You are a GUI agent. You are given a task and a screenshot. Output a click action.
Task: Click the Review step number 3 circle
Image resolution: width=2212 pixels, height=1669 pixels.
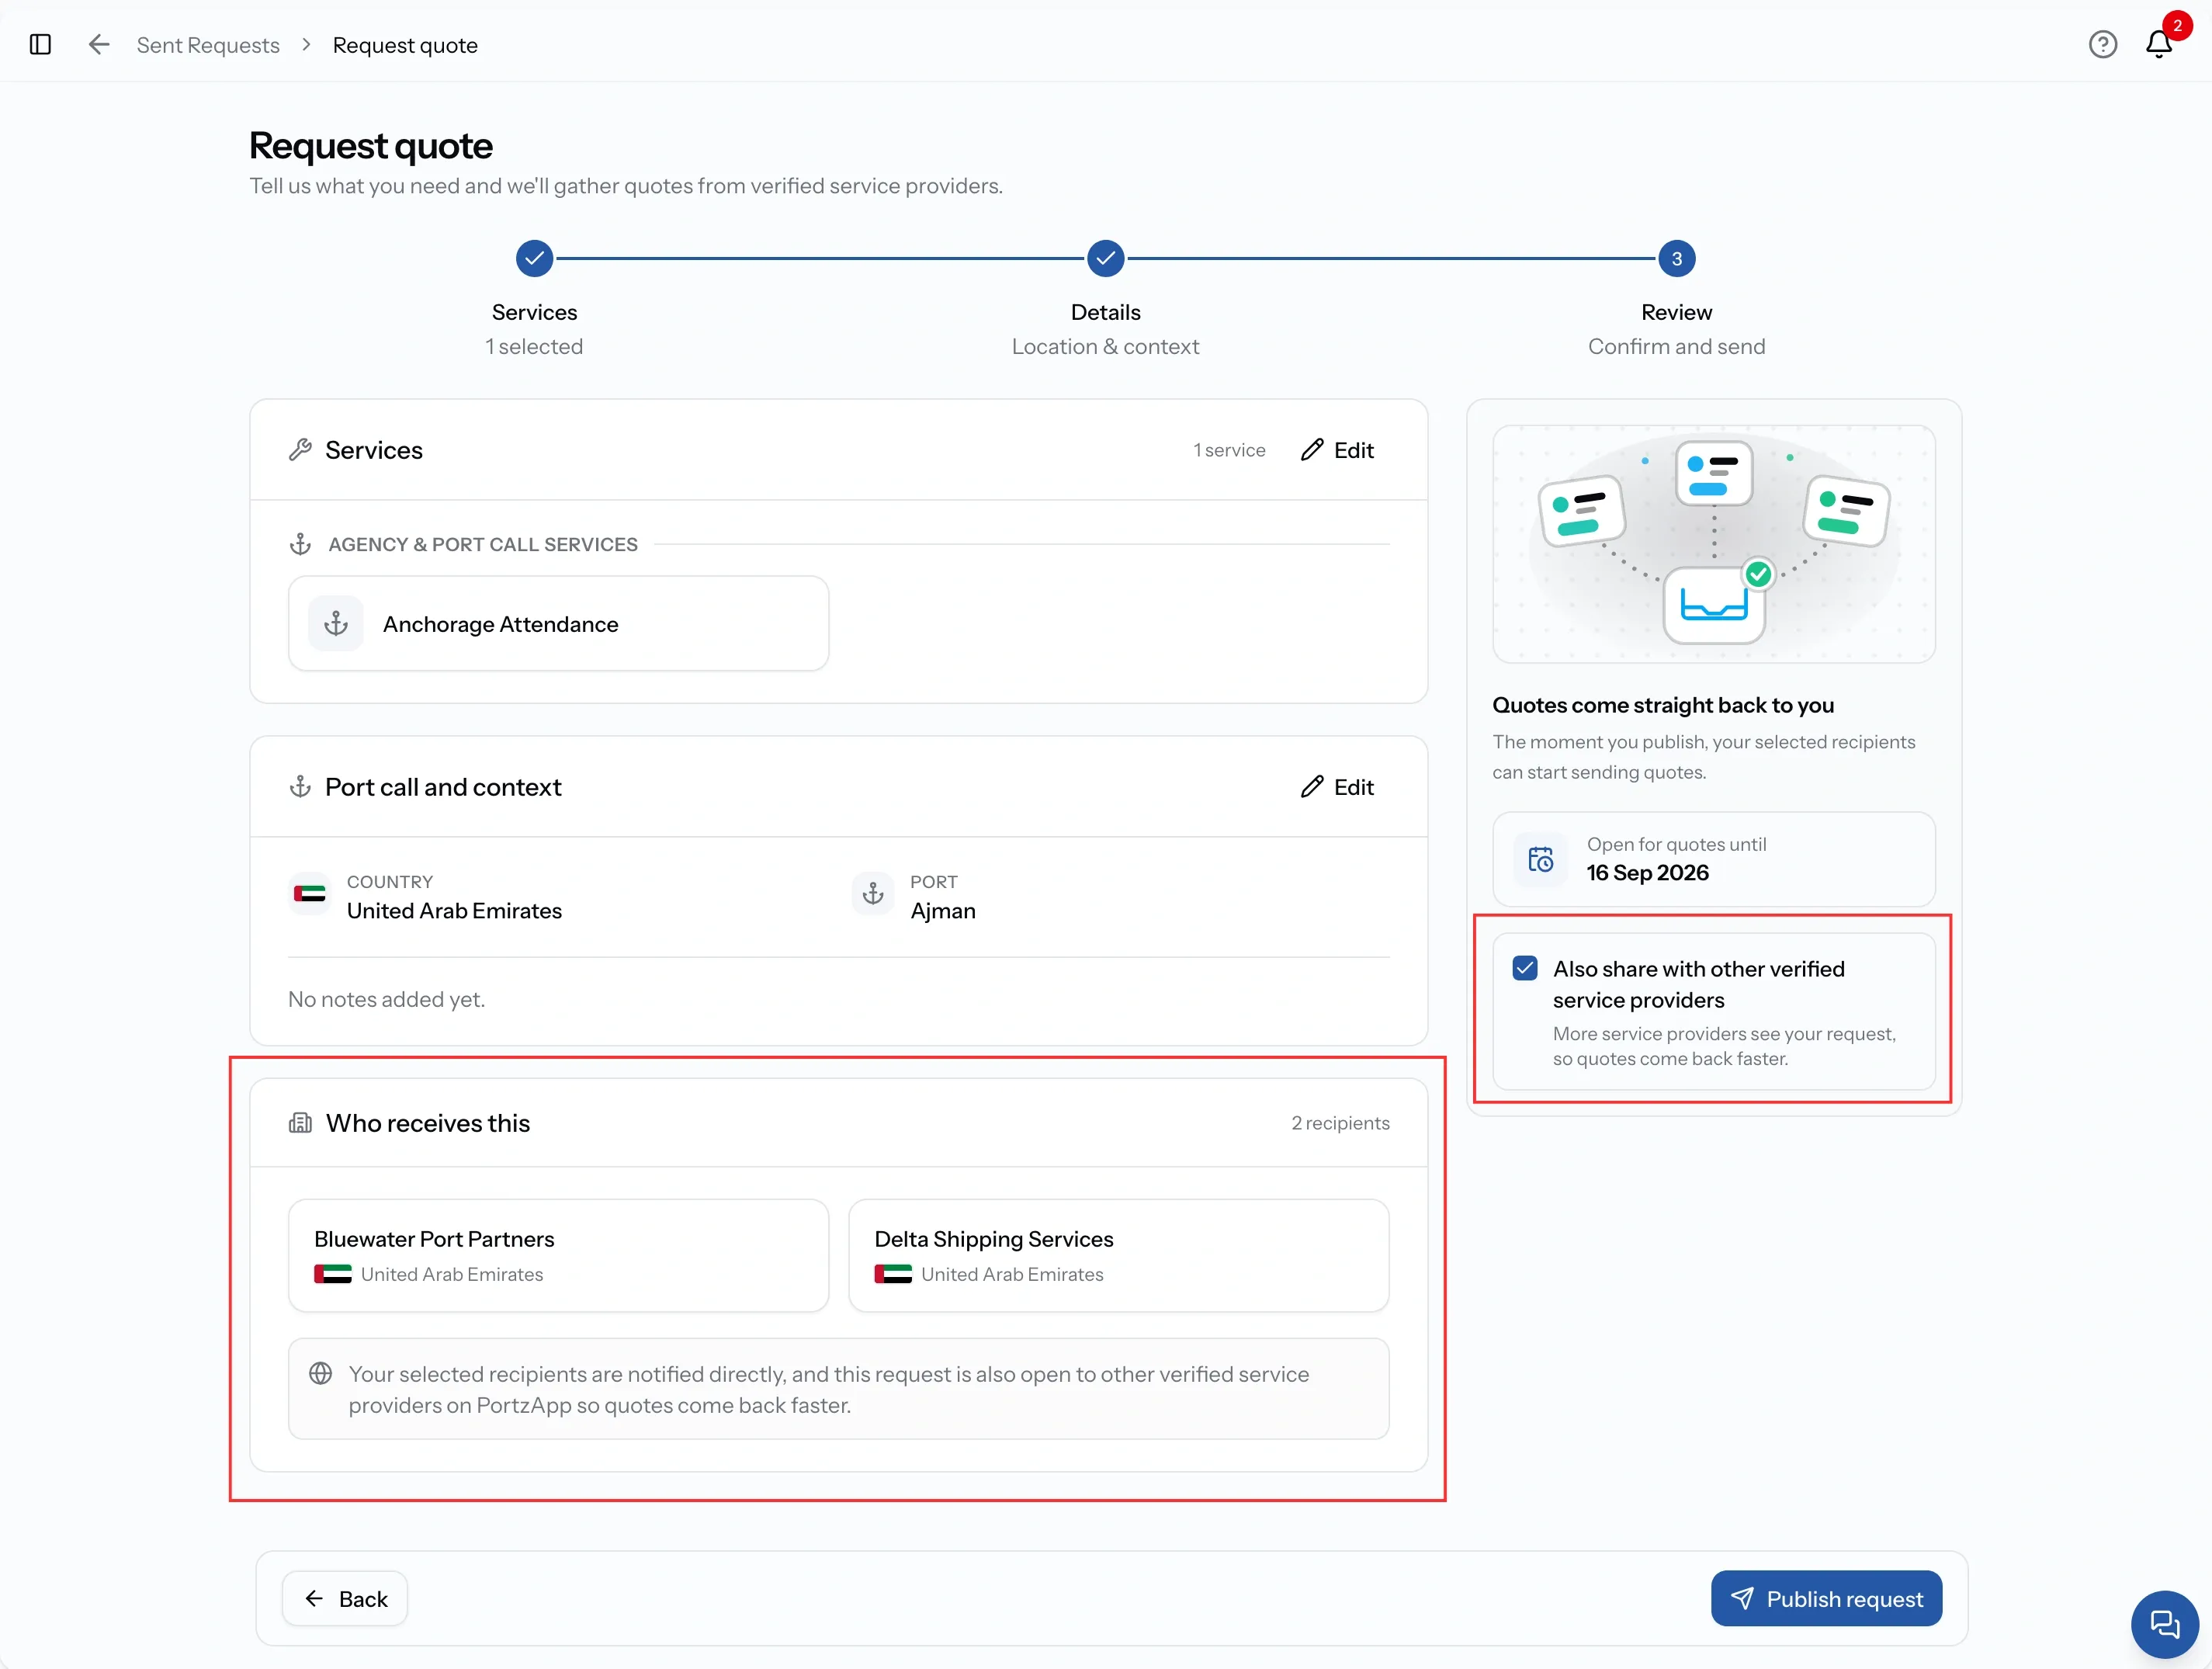[1676, 258]
